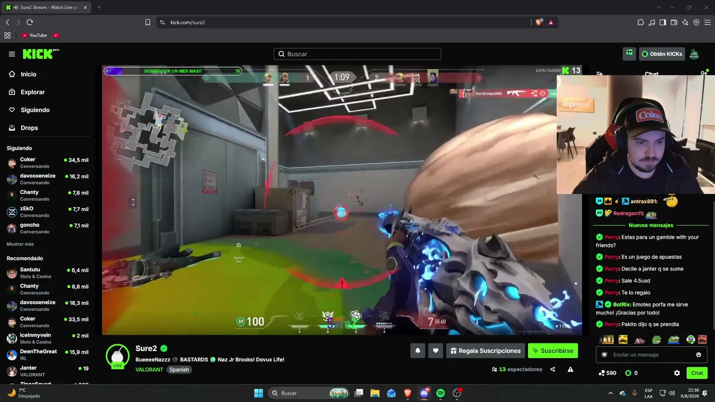
Task: Open a new browser tab
Action: tap(99, 7)
